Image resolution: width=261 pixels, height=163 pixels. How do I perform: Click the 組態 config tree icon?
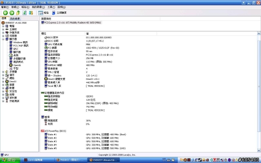[7, 95]
